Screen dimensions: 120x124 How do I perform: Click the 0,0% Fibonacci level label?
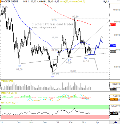click(54, 20)
